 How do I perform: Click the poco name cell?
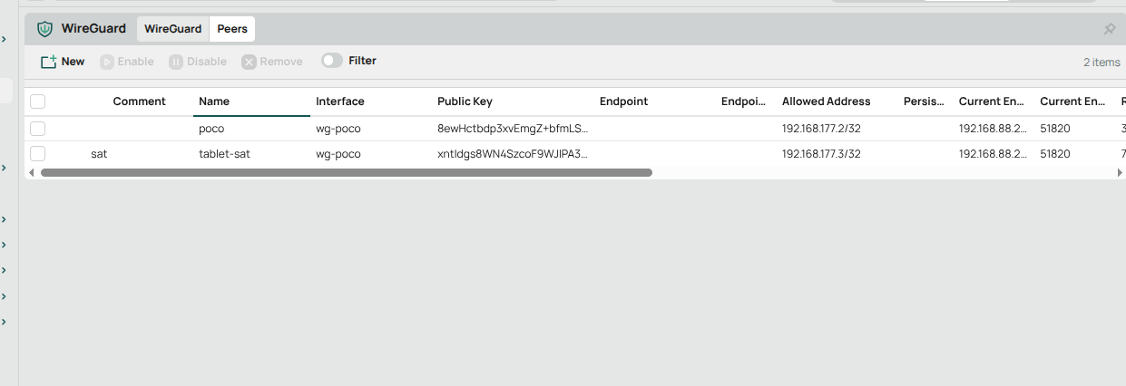tap(211, 129)
